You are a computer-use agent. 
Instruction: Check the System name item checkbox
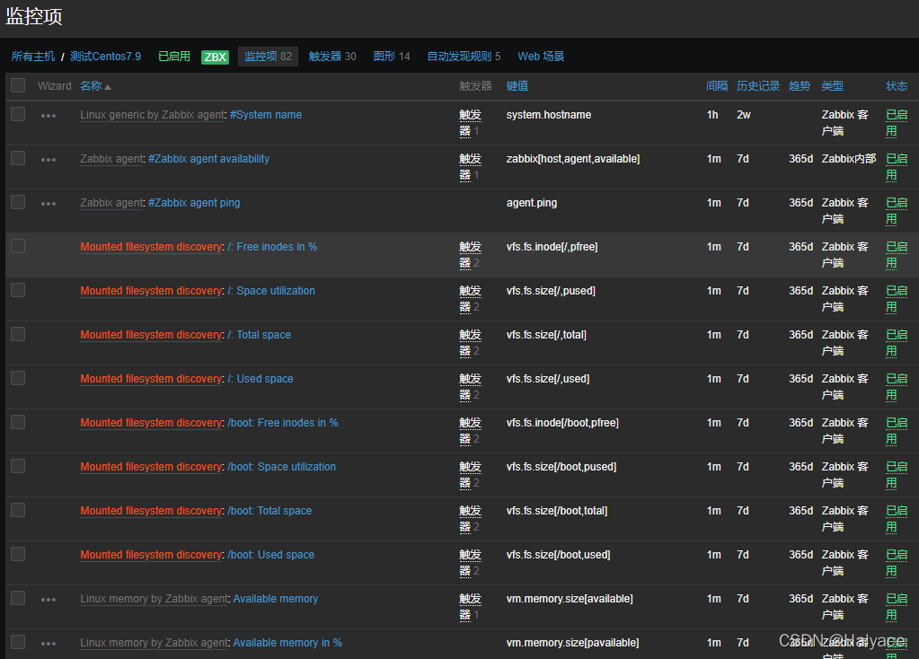coord(18,114)
